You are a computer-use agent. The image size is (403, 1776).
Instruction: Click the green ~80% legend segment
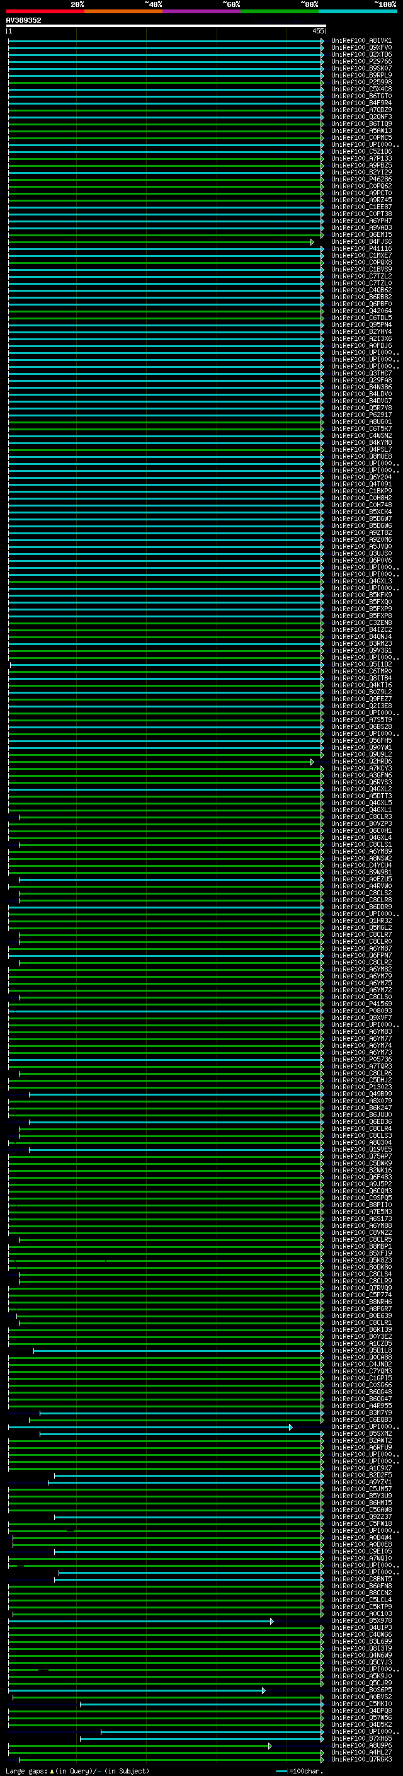click(279, 11)
